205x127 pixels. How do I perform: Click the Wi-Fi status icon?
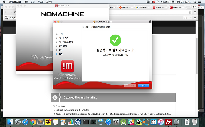pyautogui.click(x=158, y=2)
